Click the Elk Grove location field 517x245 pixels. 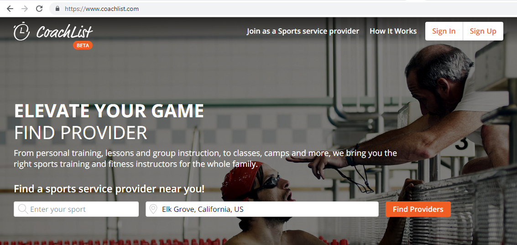[x=262, y=209]
